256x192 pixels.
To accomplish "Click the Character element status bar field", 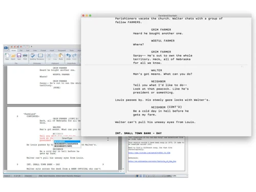I will (29, 176).
